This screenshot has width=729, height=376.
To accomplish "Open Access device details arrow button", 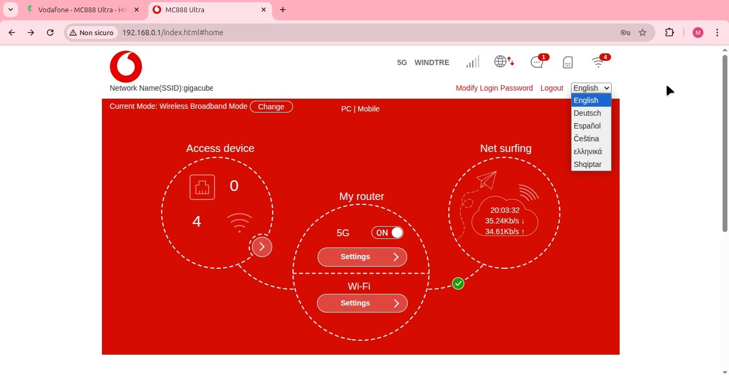I will [262, 247].
